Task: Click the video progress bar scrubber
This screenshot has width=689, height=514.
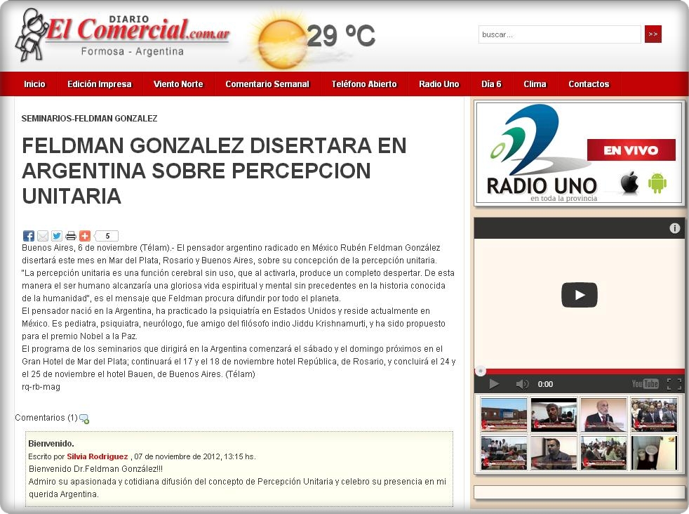Action: [x=481, y=371]
